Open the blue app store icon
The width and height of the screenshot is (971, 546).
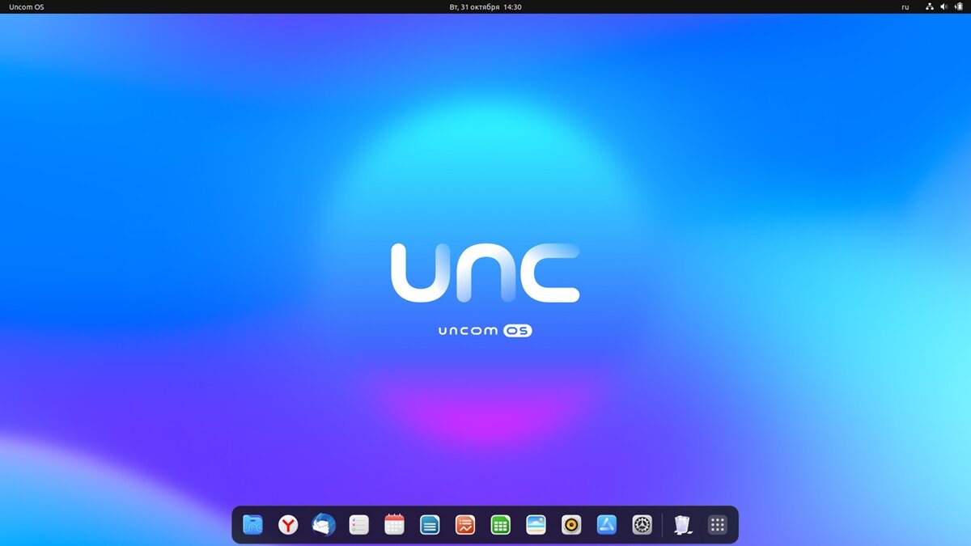[x=607, y=525]
